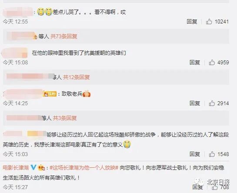Reply to the 15:08 comment
Image resolution: width=237 pixels, height=193 pixels.
click(195, 62)
